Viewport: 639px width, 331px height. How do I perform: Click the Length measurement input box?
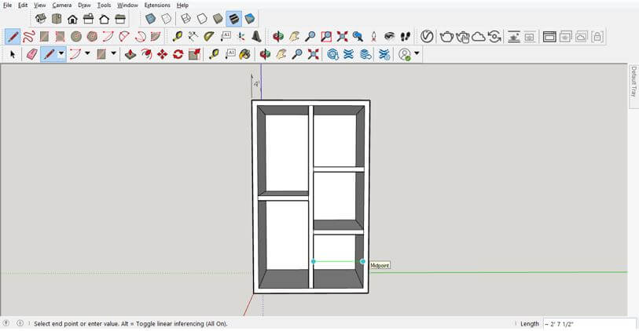pos(589,324)
